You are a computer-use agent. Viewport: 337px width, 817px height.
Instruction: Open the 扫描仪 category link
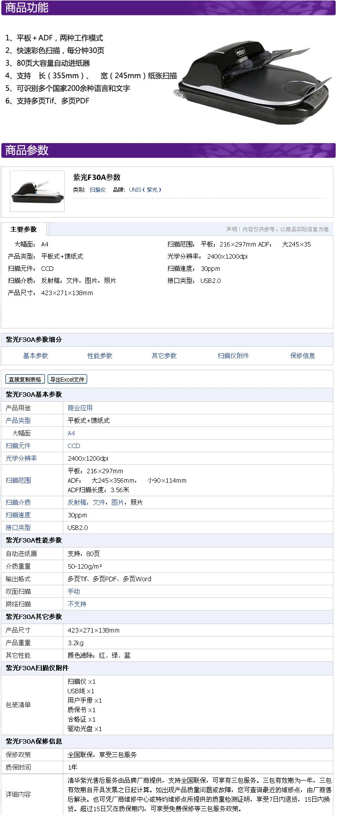pyautogui.click(x=98, y=190)
